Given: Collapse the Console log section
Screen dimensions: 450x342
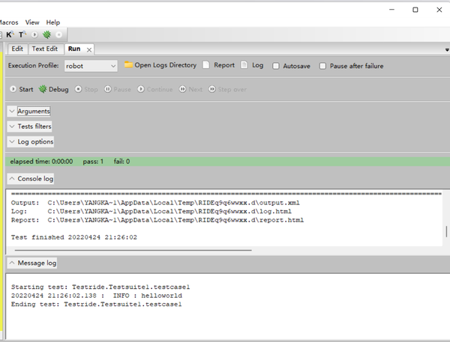Looking at the screenshot, I should pyautogui.click(x=31, y=178).
